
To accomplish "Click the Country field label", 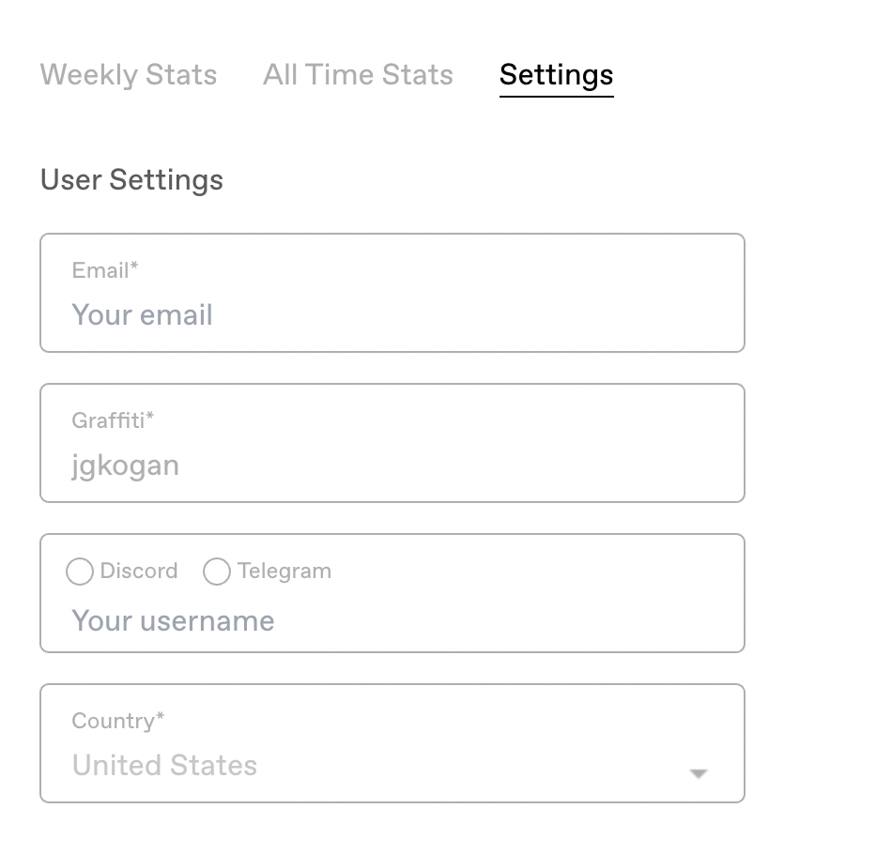I will pos(117,721).
